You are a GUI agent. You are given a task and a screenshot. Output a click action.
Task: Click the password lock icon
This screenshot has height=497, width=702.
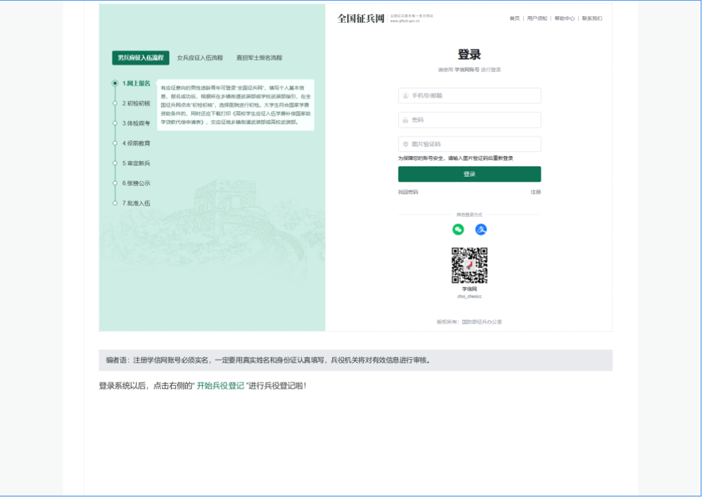[406, 120]
